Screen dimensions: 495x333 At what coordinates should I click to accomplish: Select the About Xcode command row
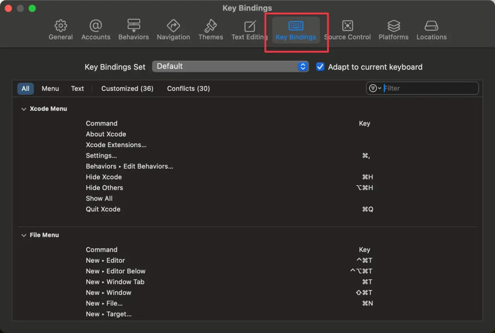247,134
